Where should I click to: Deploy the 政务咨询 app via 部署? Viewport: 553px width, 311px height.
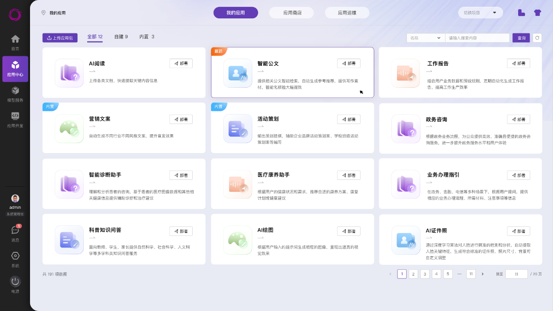[x=519, y=119]
